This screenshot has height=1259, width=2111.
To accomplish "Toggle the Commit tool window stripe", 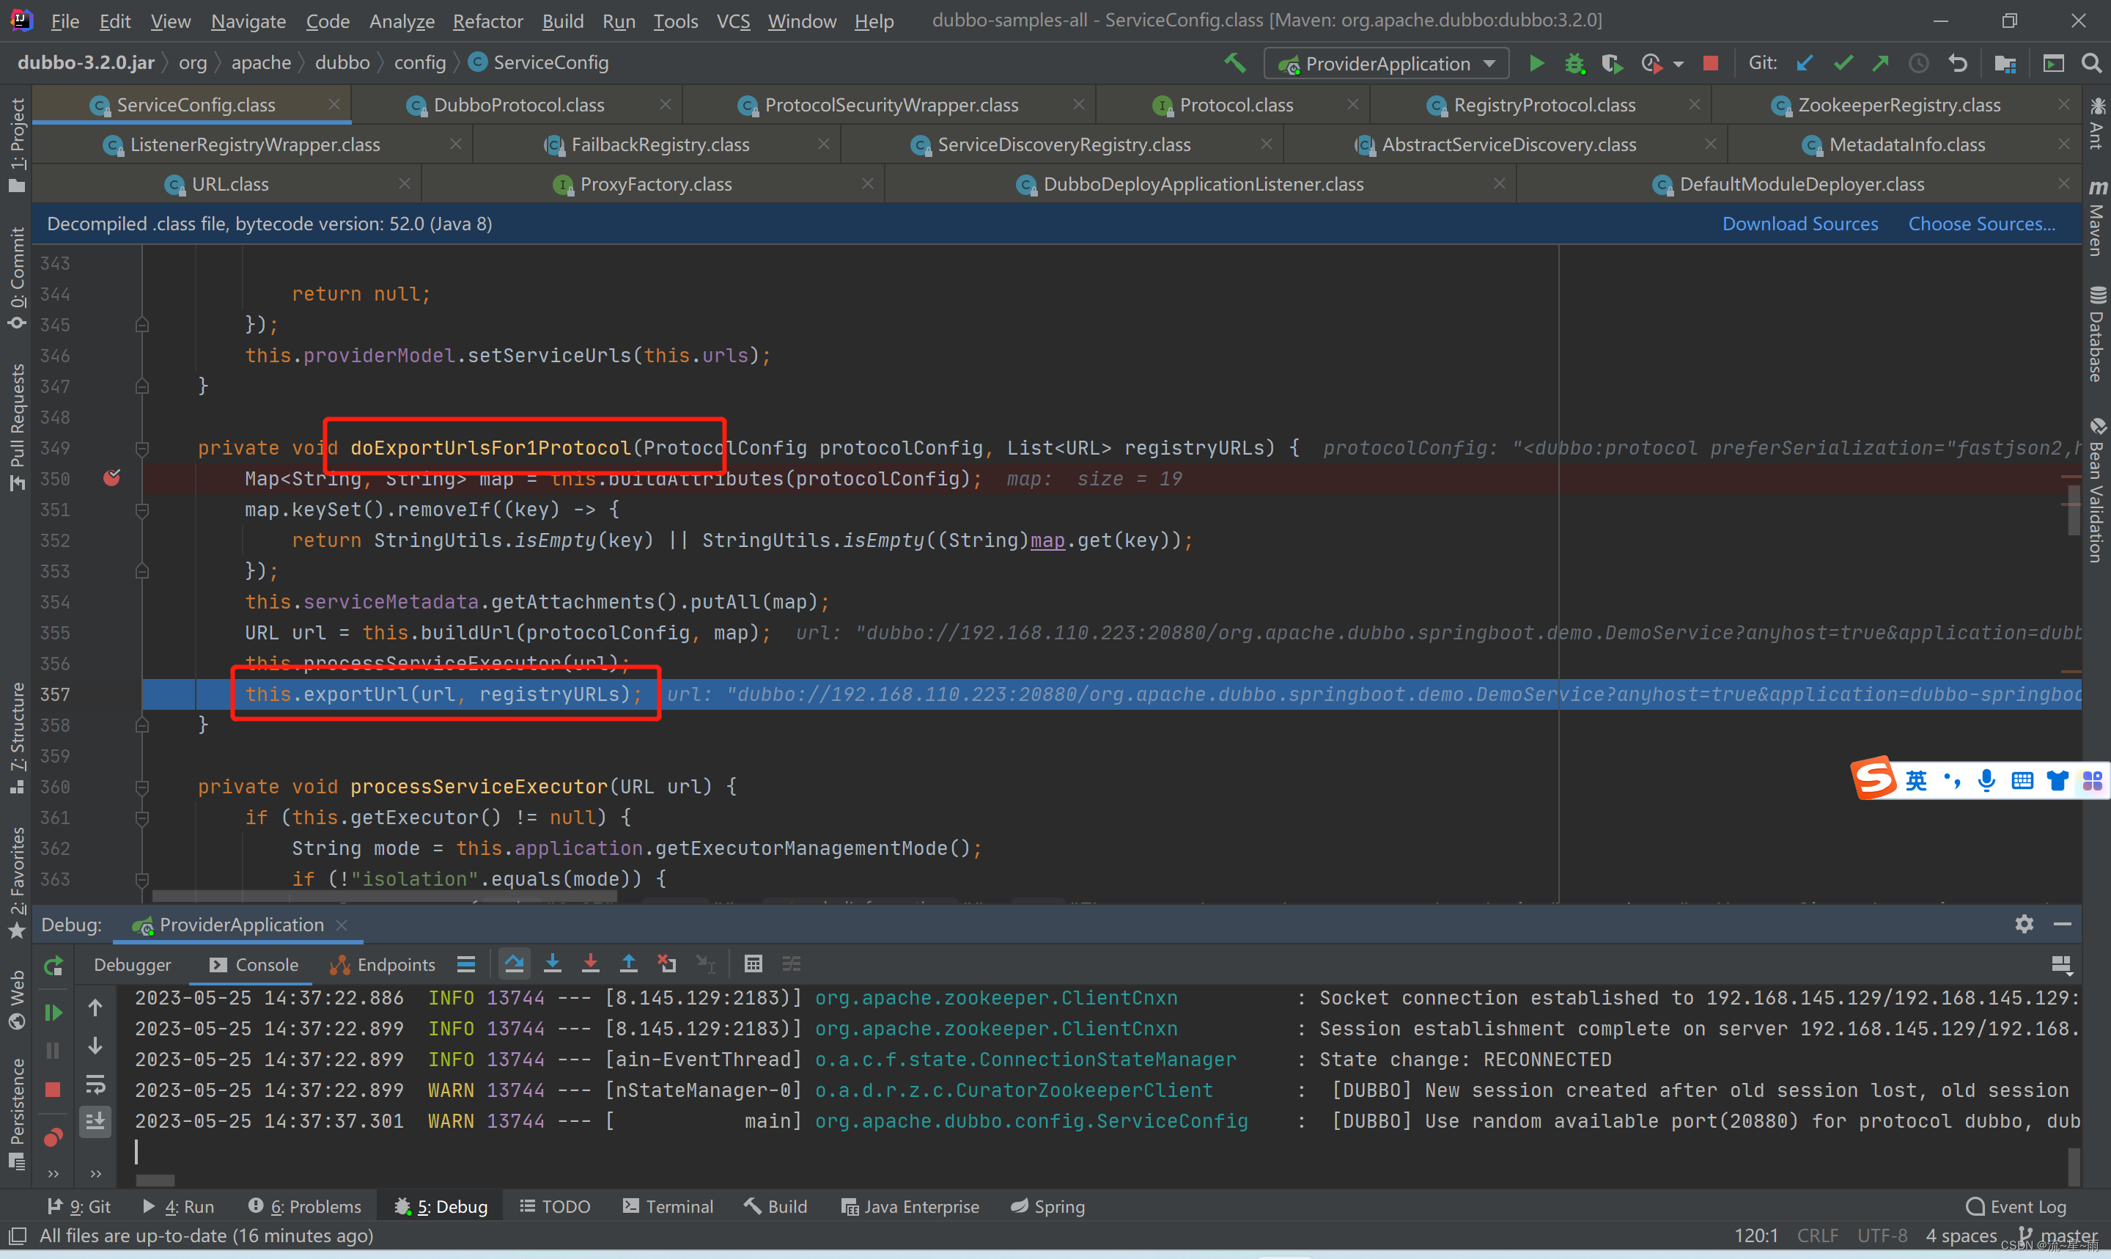I will pos(17,278).
